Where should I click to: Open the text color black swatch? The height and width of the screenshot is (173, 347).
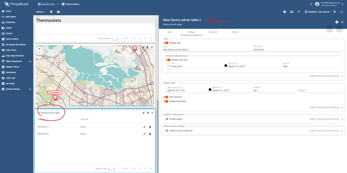point(210,90)
